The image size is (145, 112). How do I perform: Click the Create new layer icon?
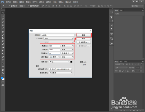click(x=137, y=110)
